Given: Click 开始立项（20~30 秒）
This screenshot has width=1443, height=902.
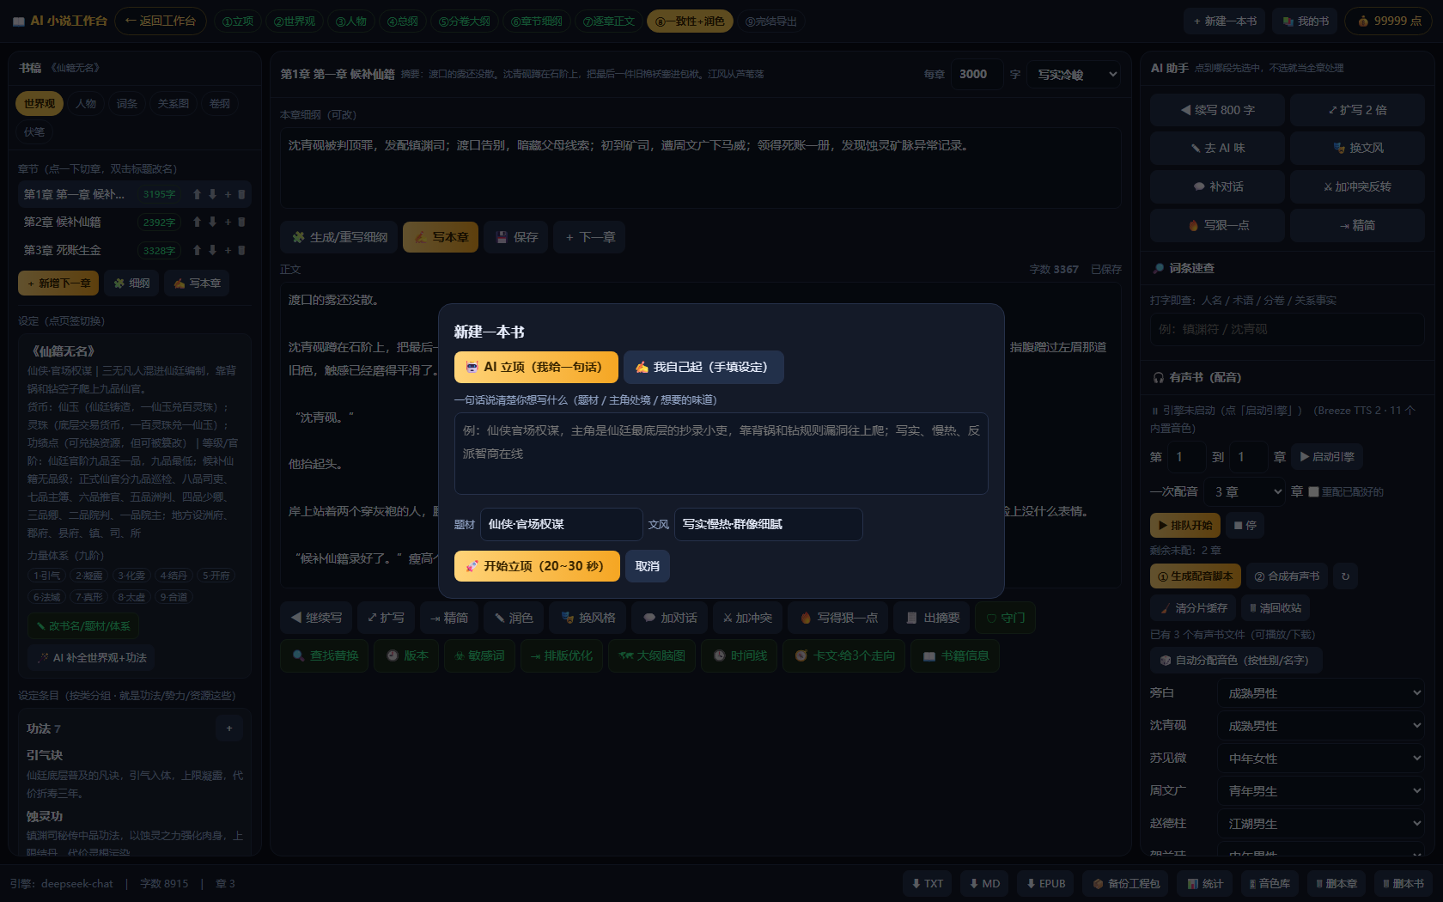Looking at the screenshot, I should (x=537, y=566).
